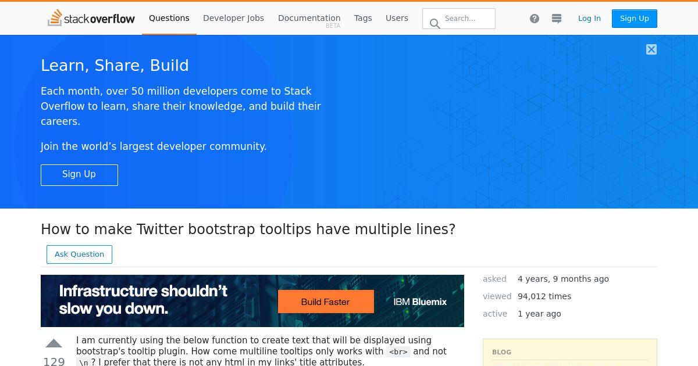This screenshot has height=366, width=698.
Task: Click the '4 years, 9 months ago' text
Action: [563, 279]
